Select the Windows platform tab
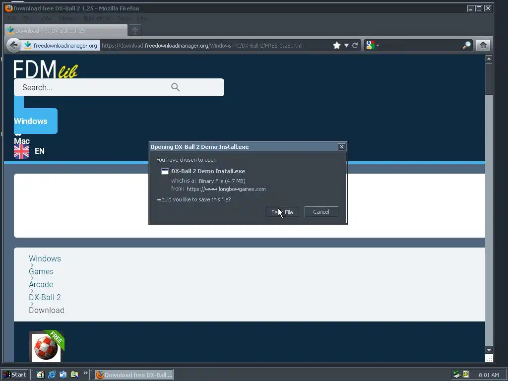 click(36, 121)
